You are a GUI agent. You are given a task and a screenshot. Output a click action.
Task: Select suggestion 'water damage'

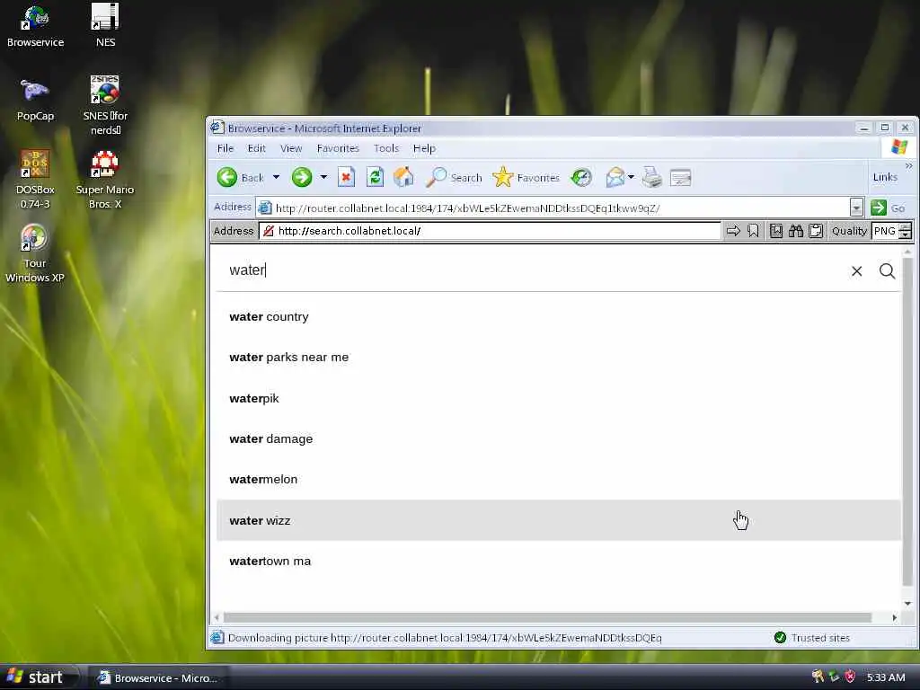point(558,438)
